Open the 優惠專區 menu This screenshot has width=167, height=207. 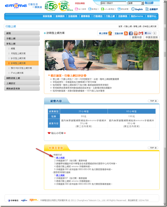pyautogui.click(x=85, y=16)
